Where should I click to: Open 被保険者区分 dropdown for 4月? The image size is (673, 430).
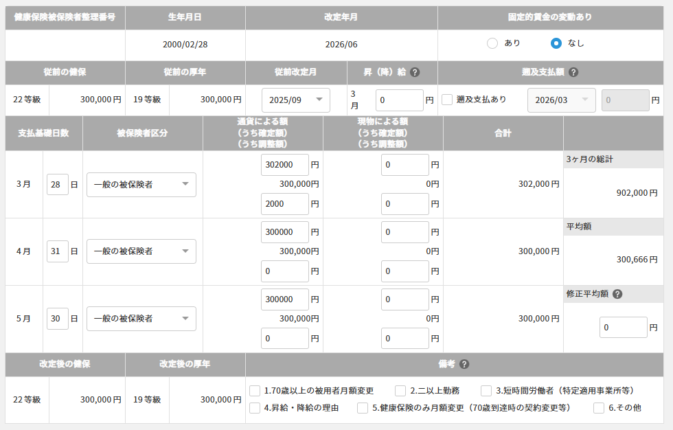(141, 251)
